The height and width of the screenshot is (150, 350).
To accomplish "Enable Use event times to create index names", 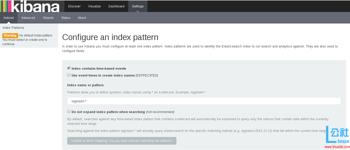I will (x=69, y=75).
